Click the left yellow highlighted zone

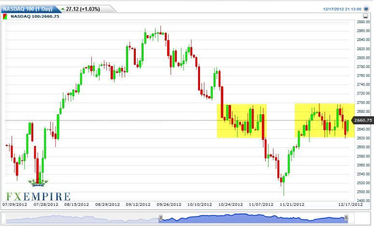click(x=242, y=121)
